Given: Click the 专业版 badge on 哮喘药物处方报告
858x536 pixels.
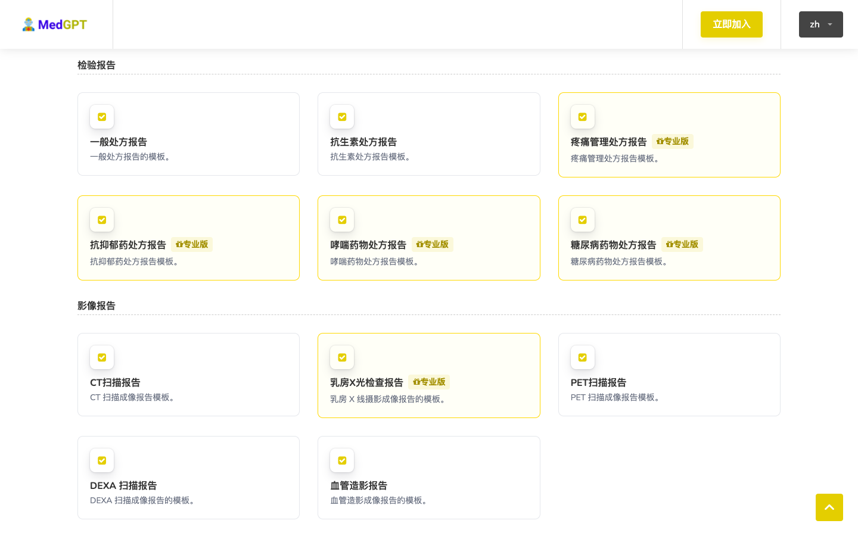Looking at the screenshot, I should (433, 244).
